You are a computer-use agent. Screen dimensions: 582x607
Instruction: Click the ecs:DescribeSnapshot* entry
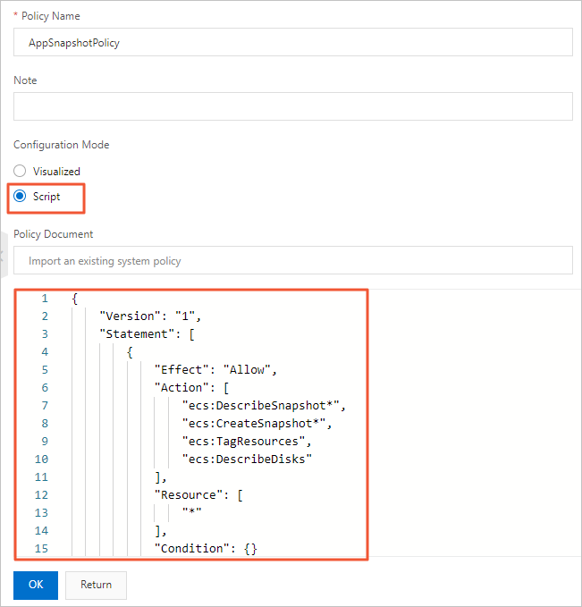(x=263, y=405)
